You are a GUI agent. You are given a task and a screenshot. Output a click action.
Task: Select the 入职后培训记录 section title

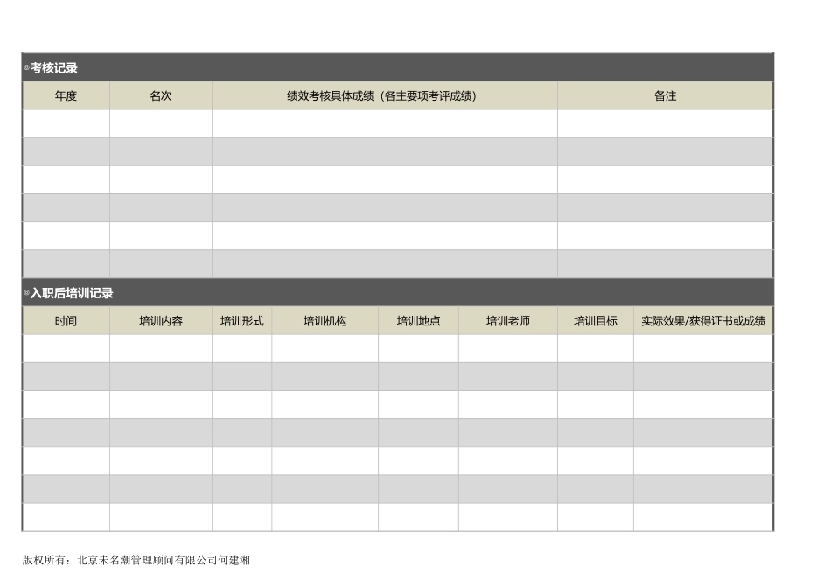(72, 293)
